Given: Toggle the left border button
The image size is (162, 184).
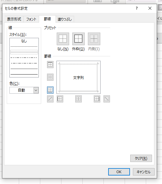Looking at the screenshot, I should [x=60, y=99].
